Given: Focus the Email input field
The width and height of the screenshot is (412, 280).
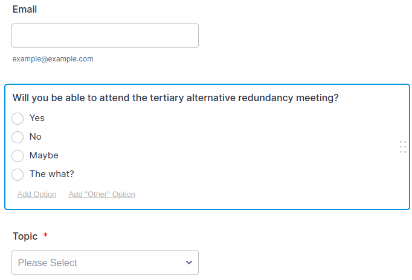Looking at the screenshot, I should pyautogui.click(x=105, y=36).
